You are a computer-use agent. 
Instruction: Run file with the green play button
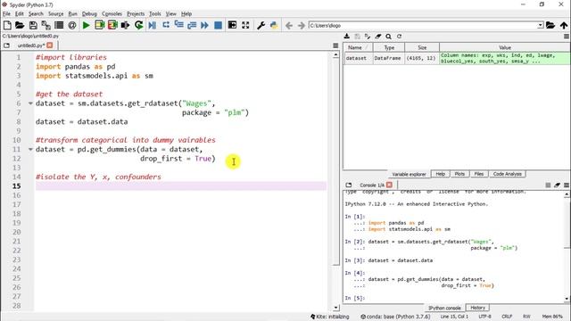pyautogui.click(x=87, y=25)
